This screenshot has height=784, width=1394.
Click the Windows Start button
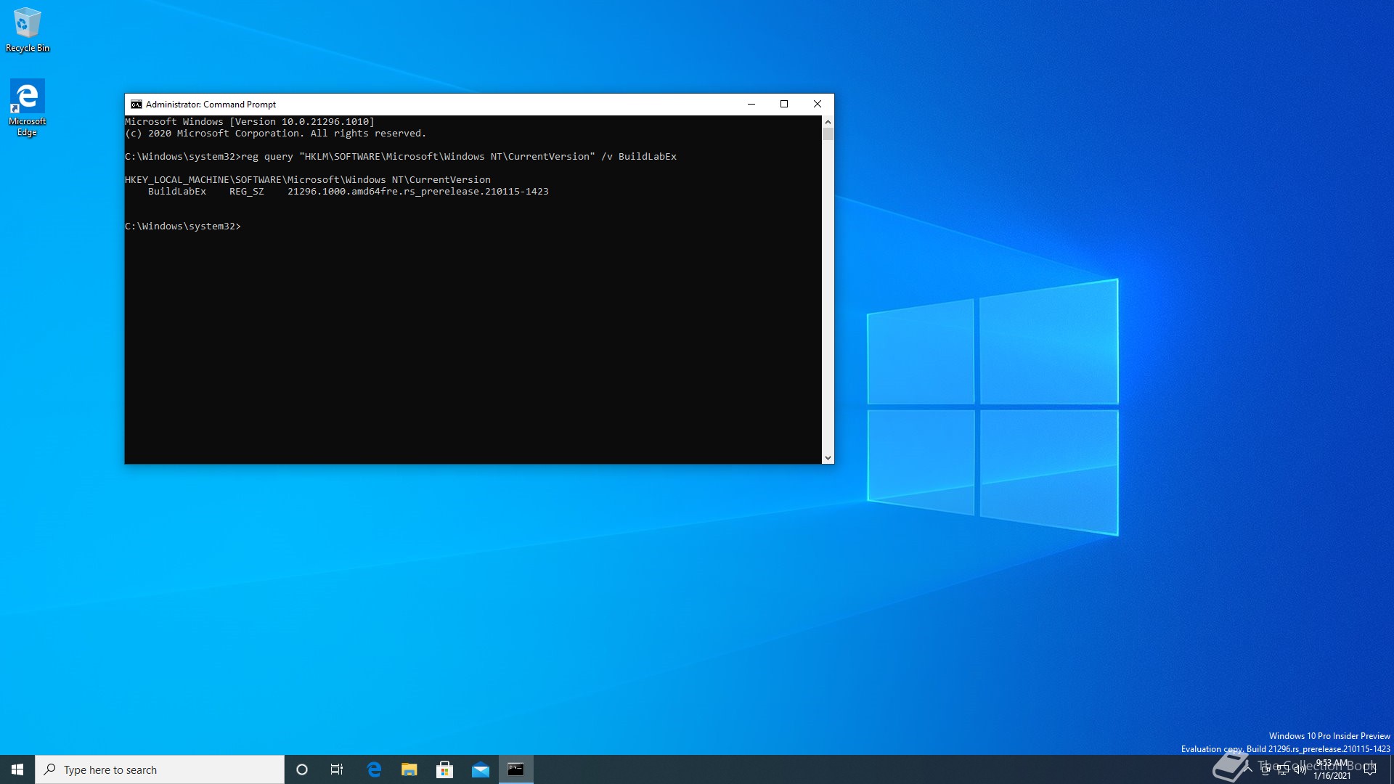pos(17,769)
